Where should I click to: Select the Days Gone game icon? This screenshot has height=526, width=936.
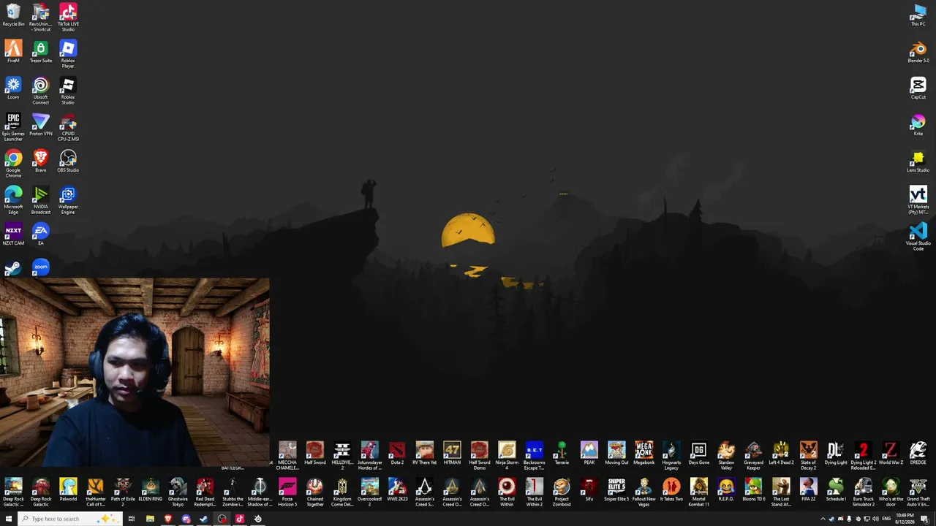coord(699,454)
